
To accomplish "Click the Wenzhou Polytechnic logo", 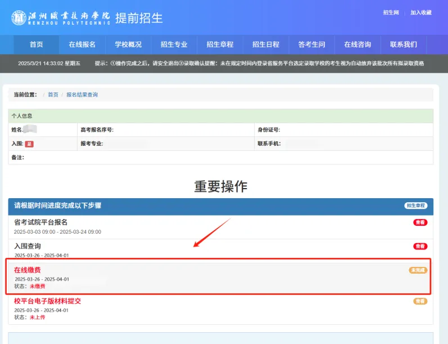I will [61, 17].
